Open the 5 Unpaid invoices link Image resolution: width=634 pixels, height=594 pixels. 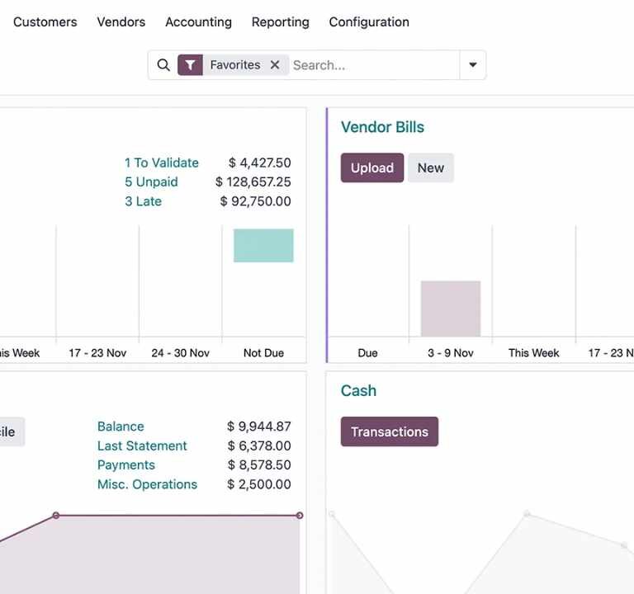point(151,181)
